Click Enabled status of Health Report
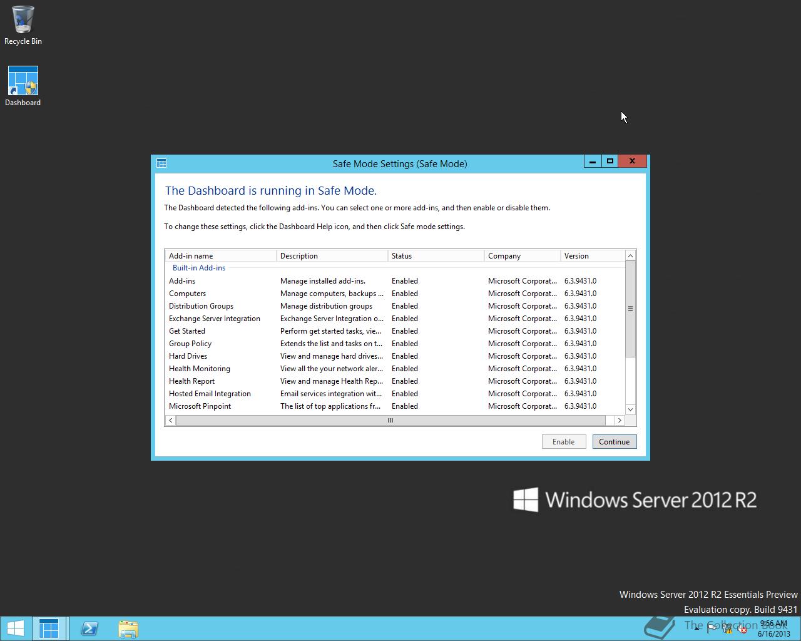Image resolution: width=801 pixels, height=641 pixels. click(x=405, y=381)
